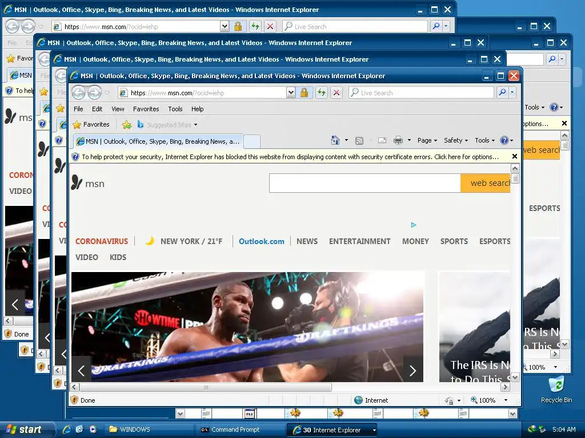This screenshot has height=438, width=585.
Task: Click the Back button in the front IE window
Action: (x=79, y=92)
